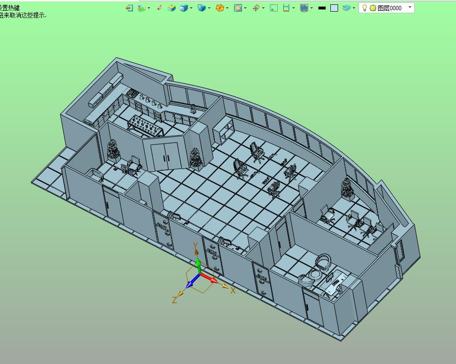The width and height of the screenshot is (456, 364).
Task: Click the yellow-topped box view icon
Action: click(171, 8)
